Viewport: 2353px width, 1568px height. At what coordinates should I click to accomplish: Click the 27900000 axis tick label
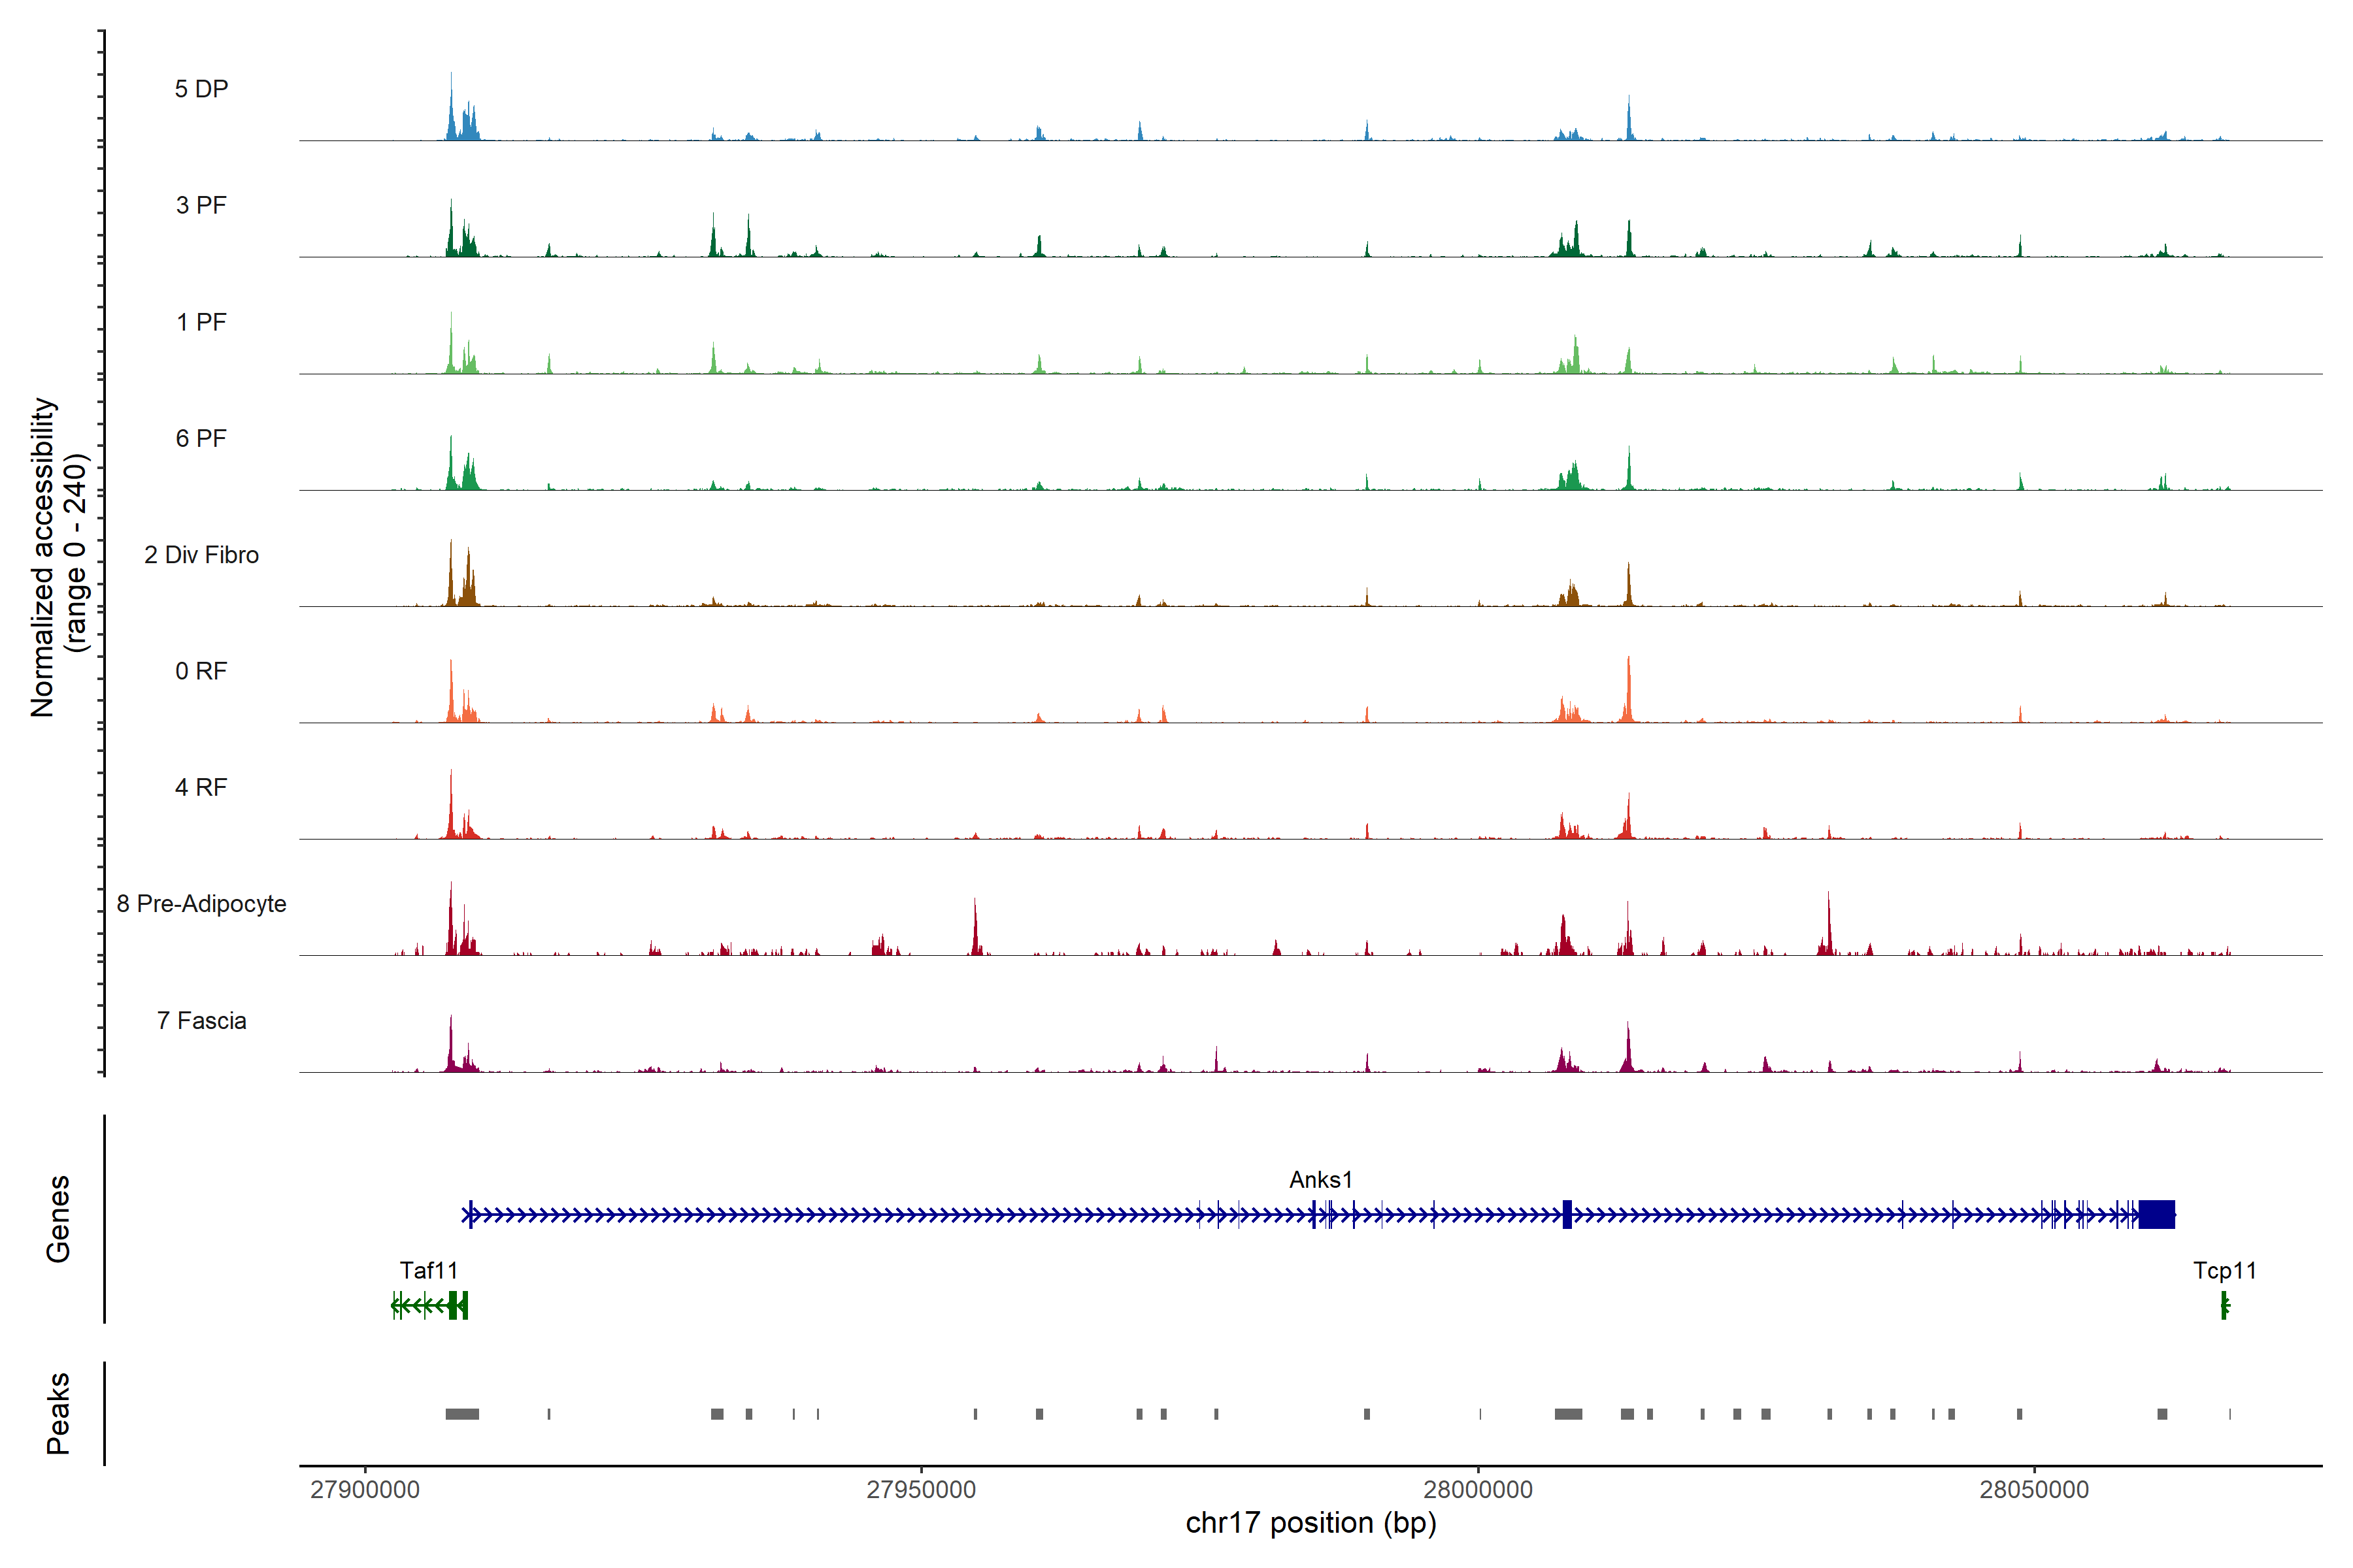[x=365, y=1490]
